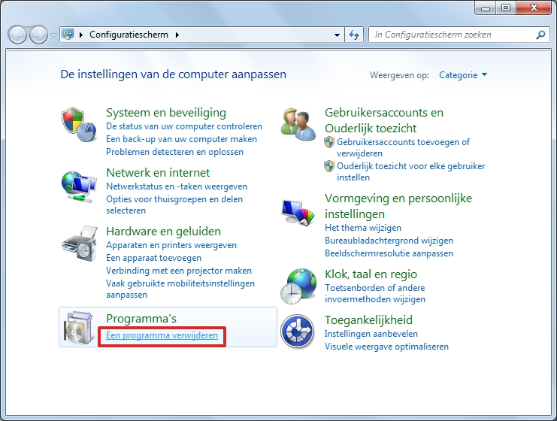Open Verbinding met een projector maken
The width and height of the screenshot is (557, 421).
tap(179, 271)
